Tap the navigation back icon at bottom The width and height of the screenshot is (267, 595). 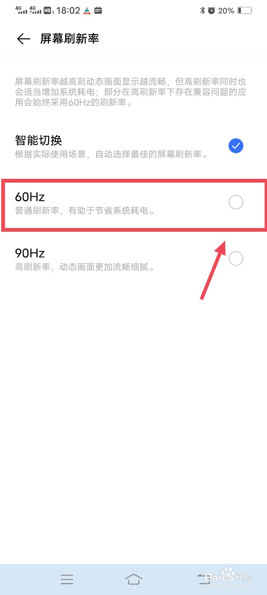coord(203,579)
